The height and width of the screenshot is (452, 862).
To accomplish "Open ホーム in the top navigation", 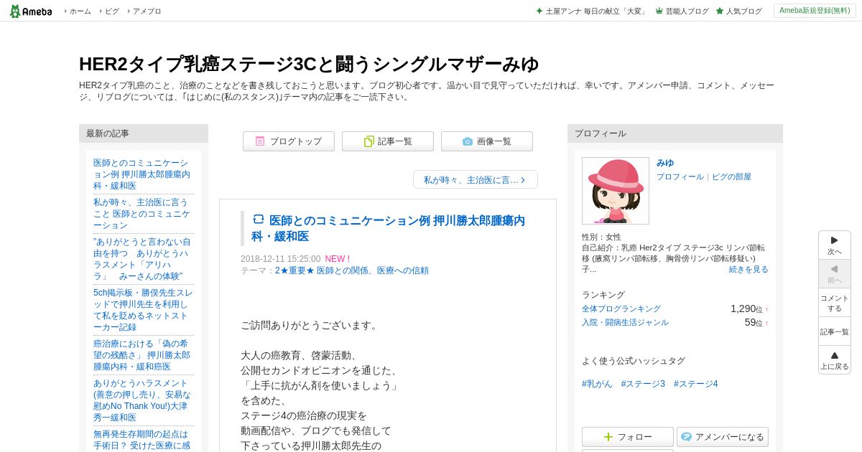I will (x=80, y=11).
